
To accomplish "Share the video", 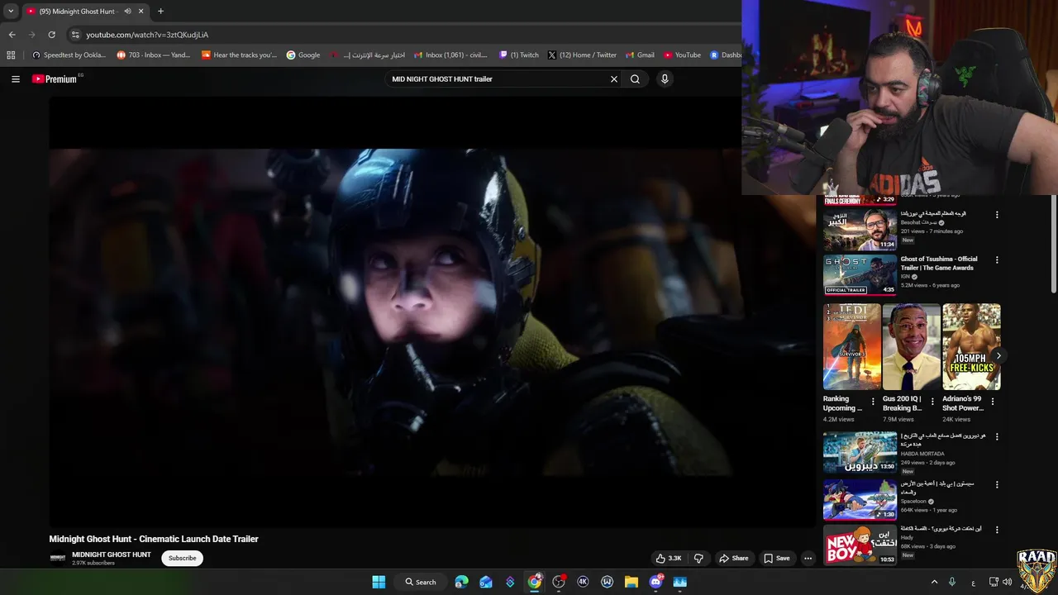I will 733,558.
